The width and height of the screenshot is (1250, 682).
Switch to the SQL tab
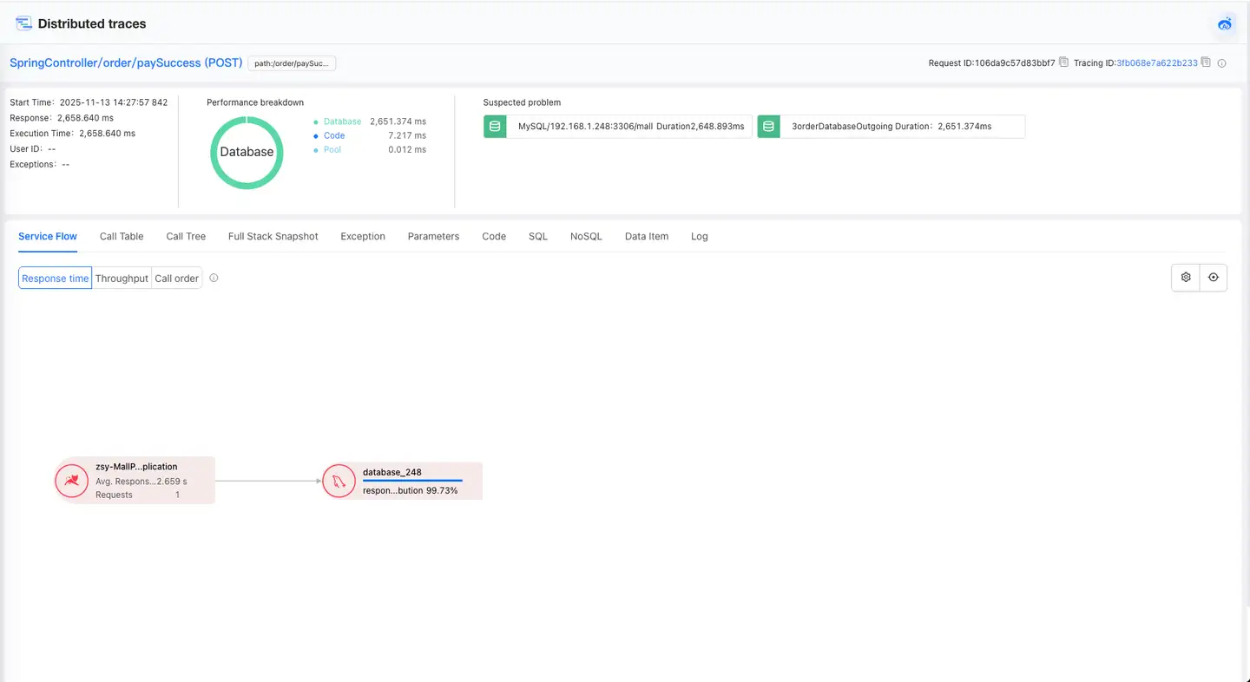tap(538, 236)
